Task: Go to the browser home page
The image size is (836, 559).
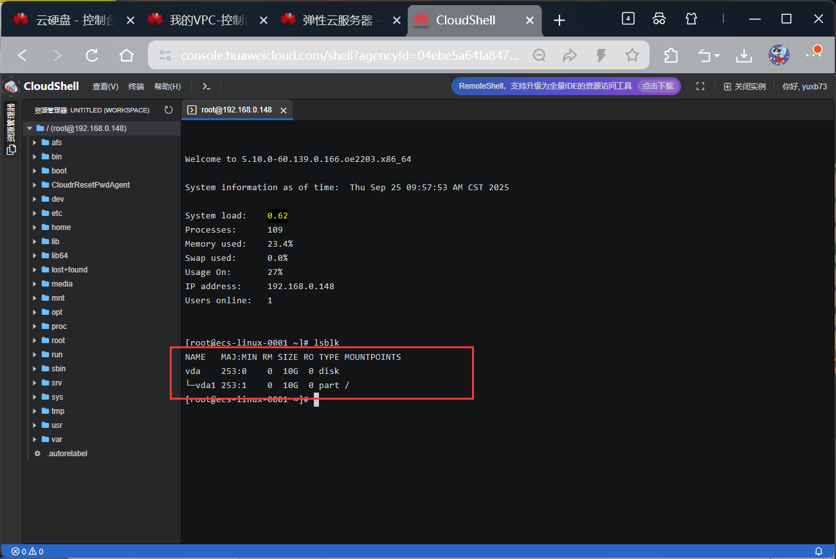Action: click(x=127, y=56)
